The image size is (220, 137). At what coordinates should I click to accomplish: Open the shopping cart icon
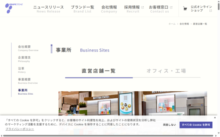click(x=185, y=9)
